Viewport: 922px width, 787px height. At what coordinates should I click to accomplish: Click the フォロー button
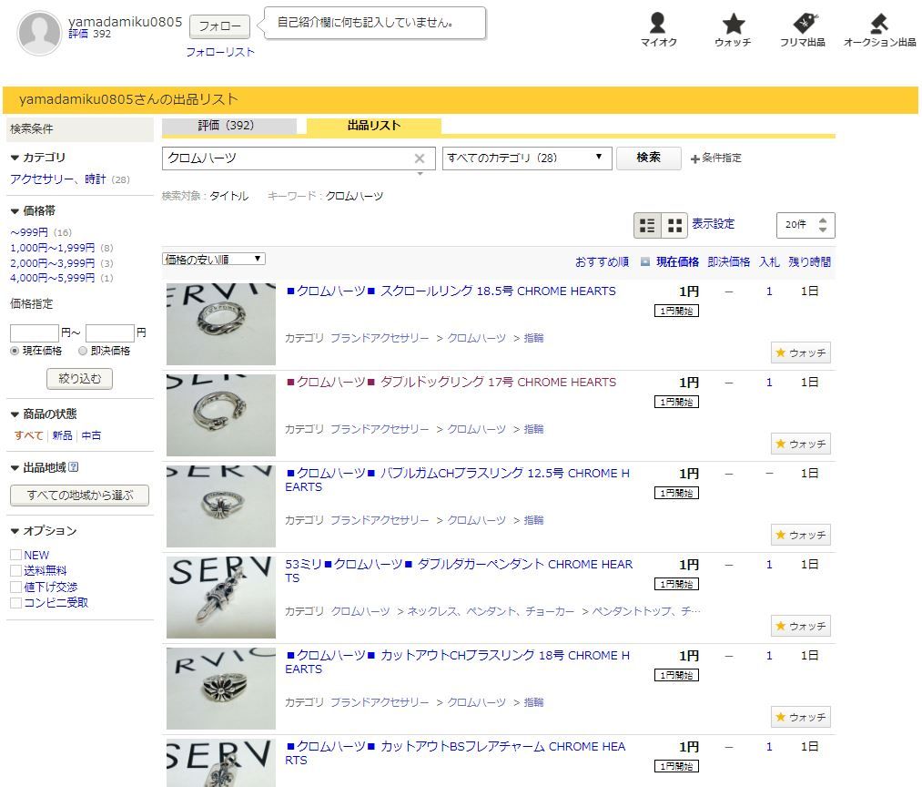(x=220, y=26)
